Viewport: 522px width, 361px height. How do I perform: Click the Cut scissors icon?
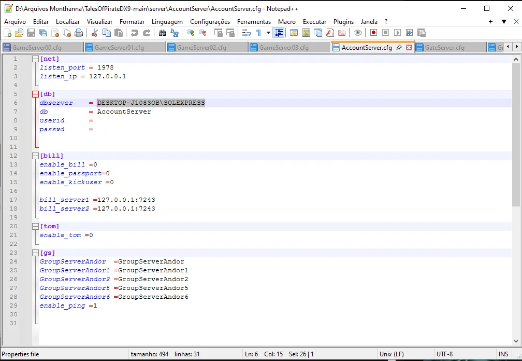[94, 33]
